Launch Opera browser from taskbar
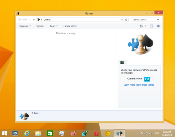Viewport: 175px width, 137px height. pyautogui.click(x=96, y=133)
